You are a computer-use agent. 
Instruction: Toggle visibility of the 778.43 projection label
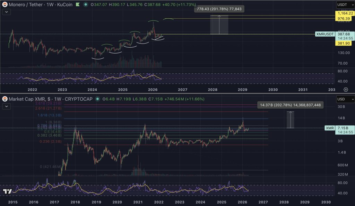[x=220, y=9]
